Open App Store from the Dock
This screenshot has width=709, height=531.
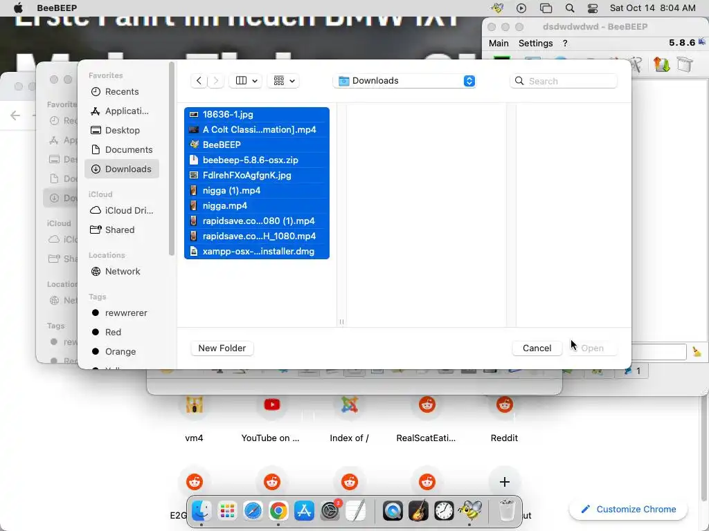point(305,511)
